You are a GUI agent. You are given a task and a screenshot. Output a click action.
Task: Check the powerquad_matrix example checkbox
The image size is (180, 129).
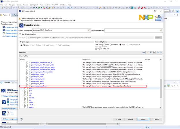coord(27,84)
